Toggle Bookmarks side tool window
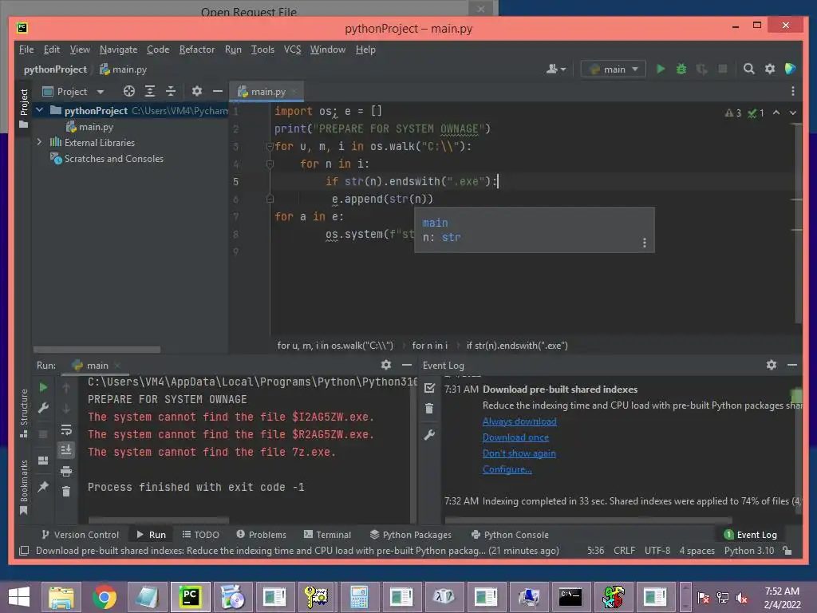 click(x=23, y=487)
